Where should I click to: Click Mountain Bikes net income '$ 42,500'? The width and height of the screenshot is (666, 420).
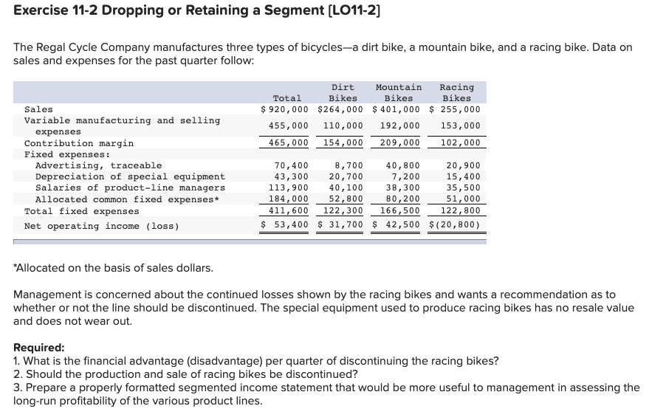click(x=396, y=224)
